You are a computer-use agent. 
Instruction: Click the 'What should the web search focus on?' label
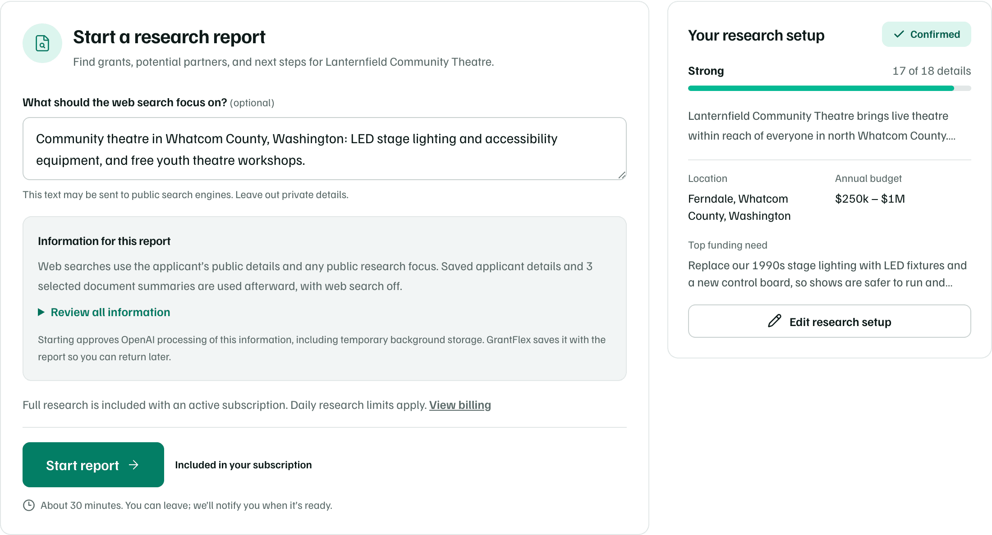pyautogui.click(x=125, y=102)
